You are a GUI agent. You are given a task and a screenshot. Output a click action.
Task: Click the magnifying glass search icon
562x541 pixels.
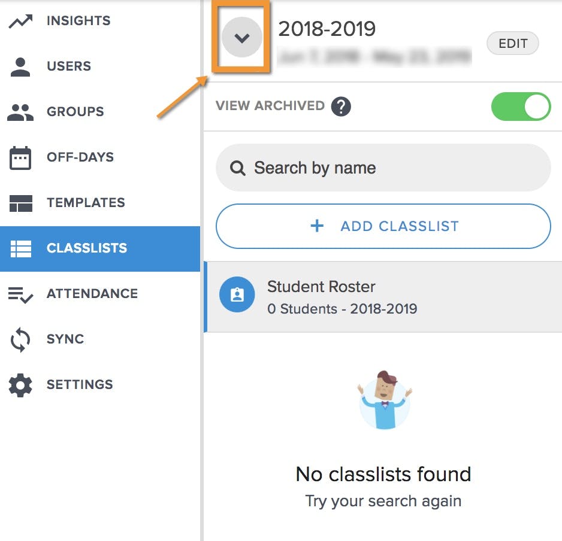click(x=238, y=168)
